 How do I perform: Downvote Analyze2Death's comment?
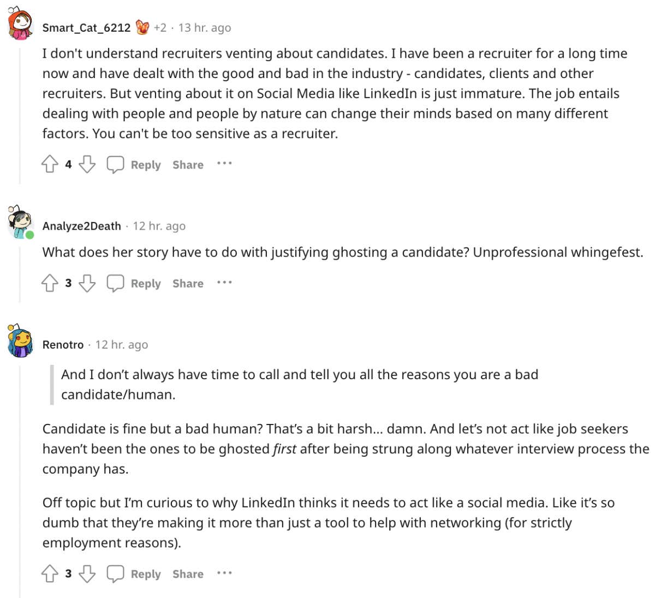(x=87, y=283)
